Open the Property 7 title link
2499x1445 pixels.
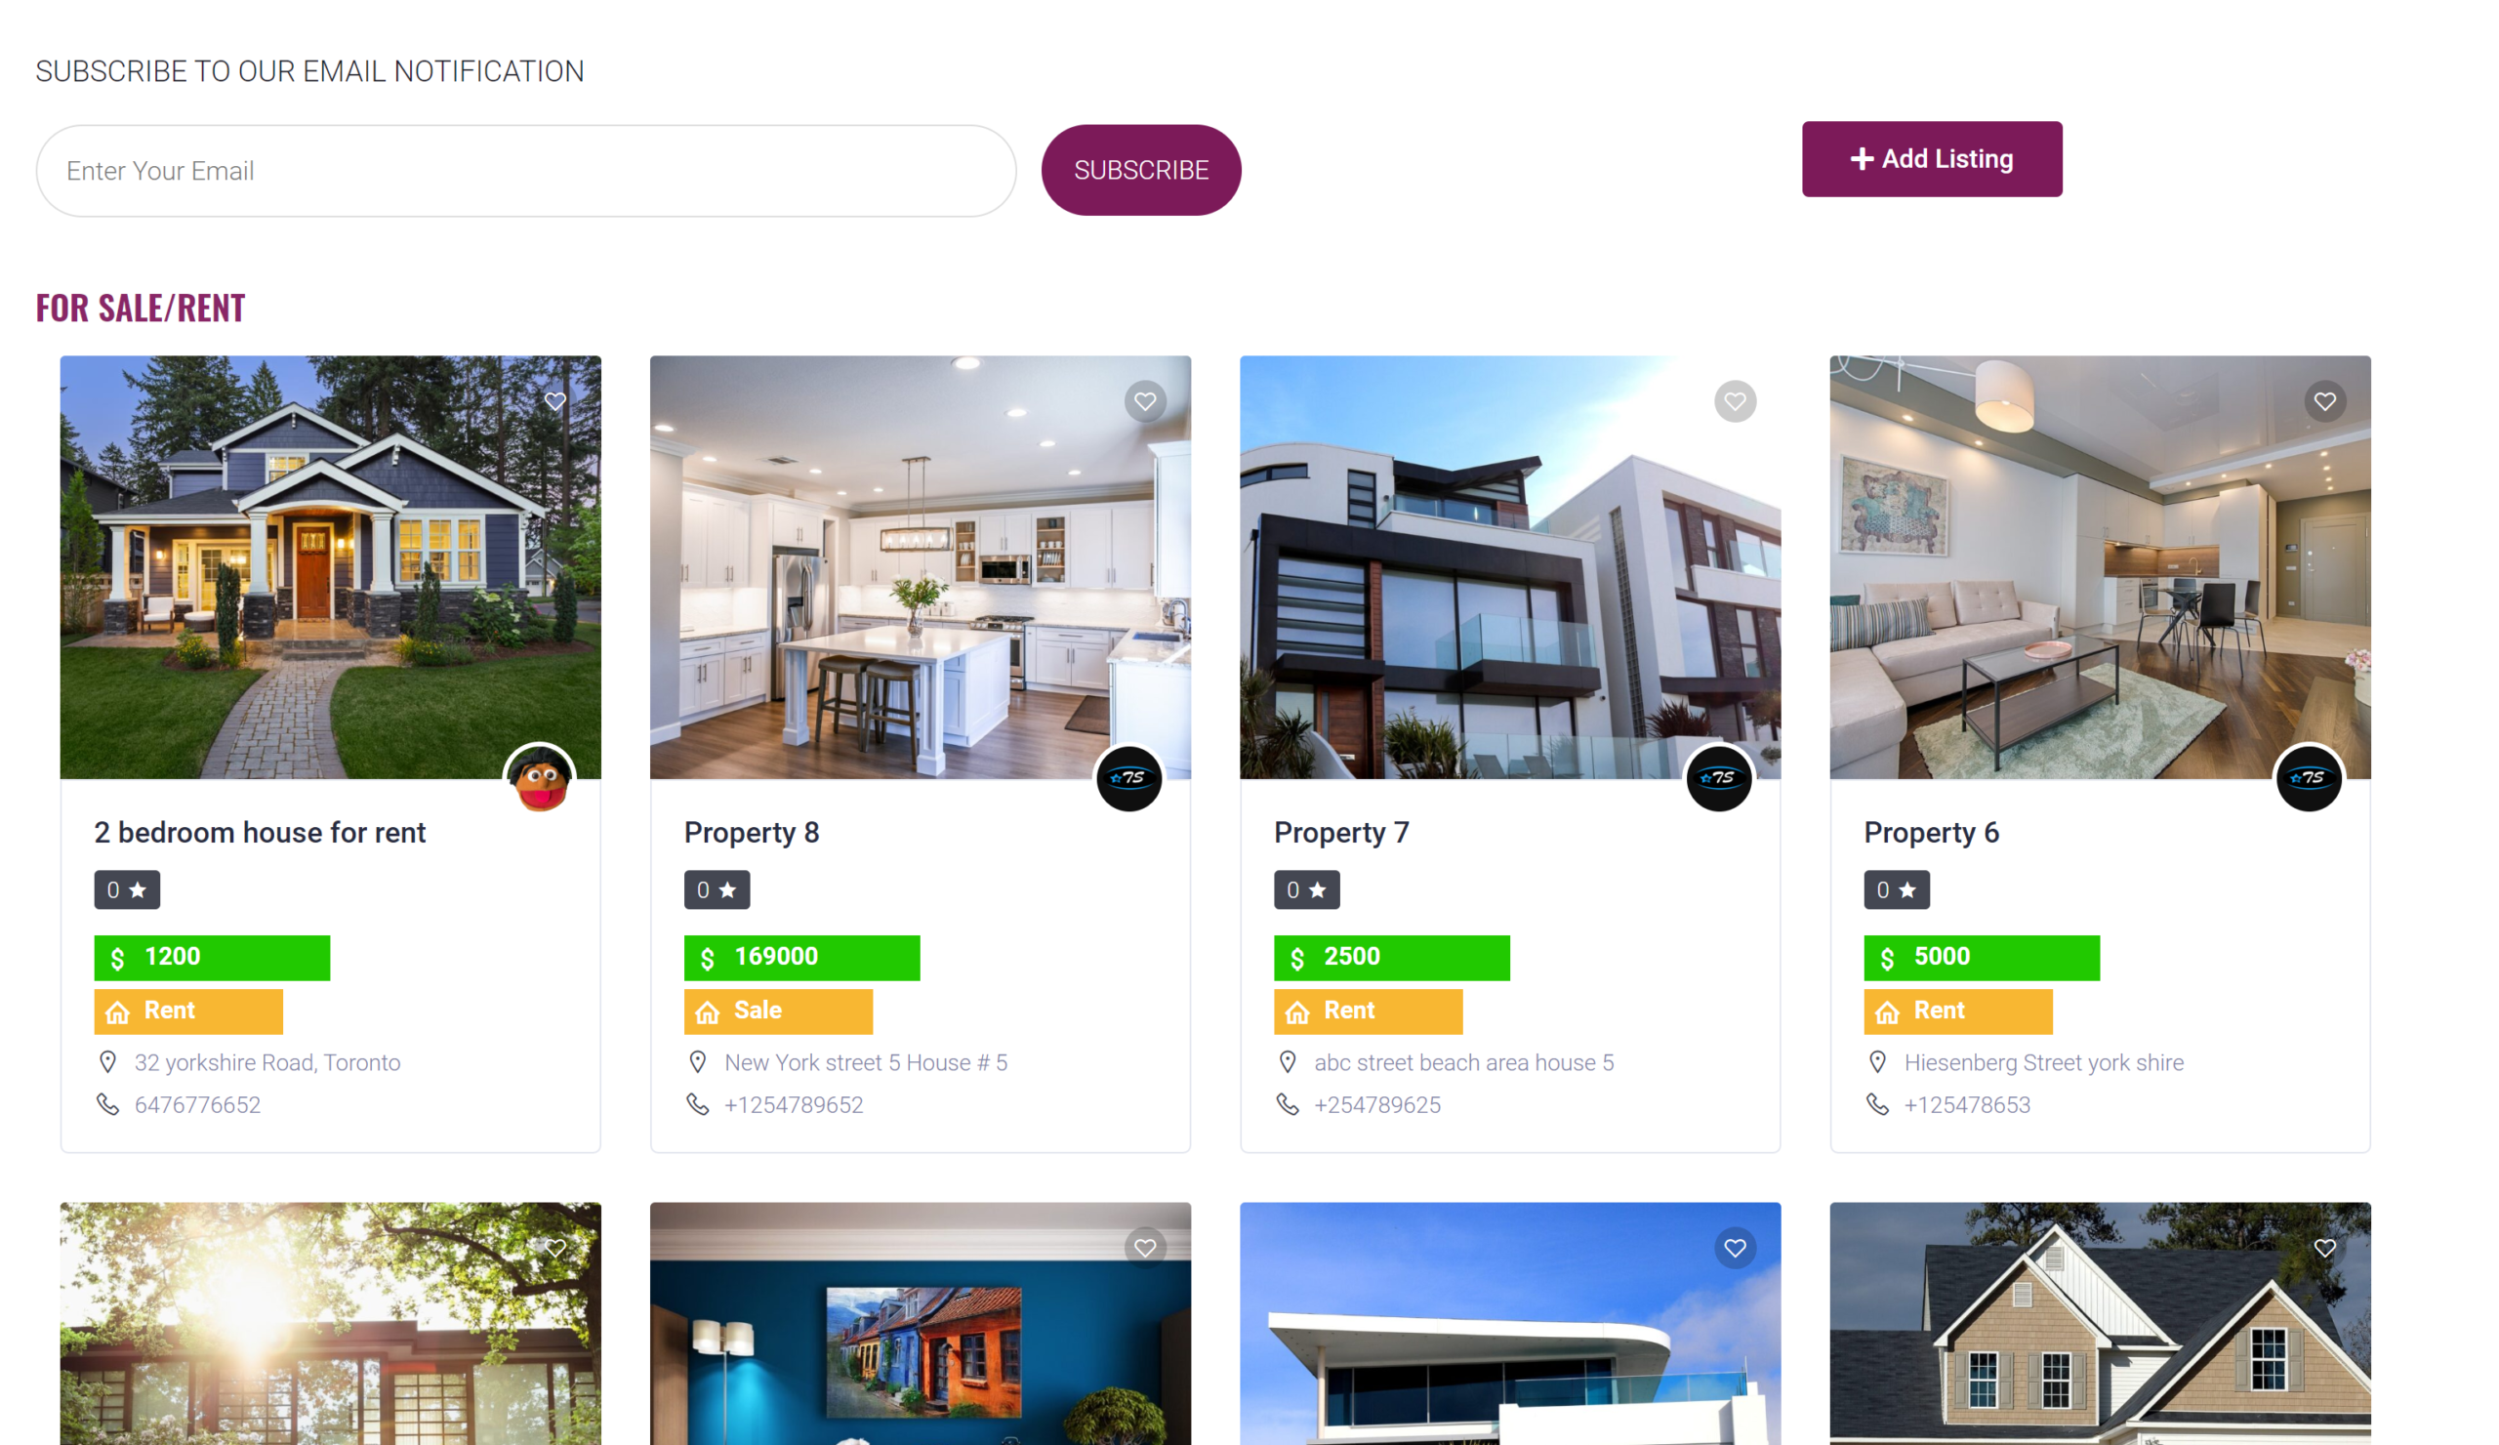pos(1341,832)
